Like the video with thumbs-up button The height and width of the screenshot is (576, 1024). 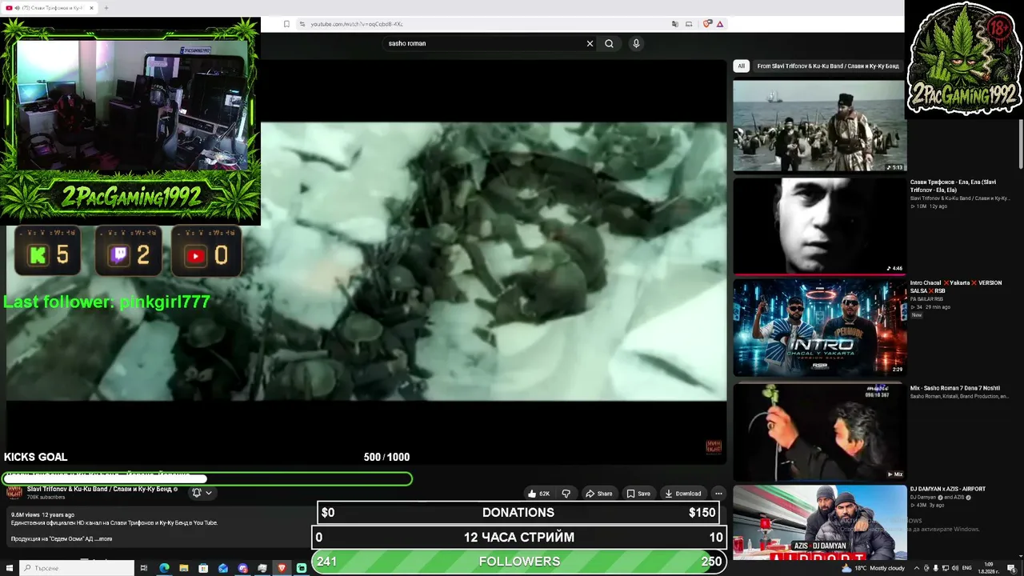coord(538,494)
